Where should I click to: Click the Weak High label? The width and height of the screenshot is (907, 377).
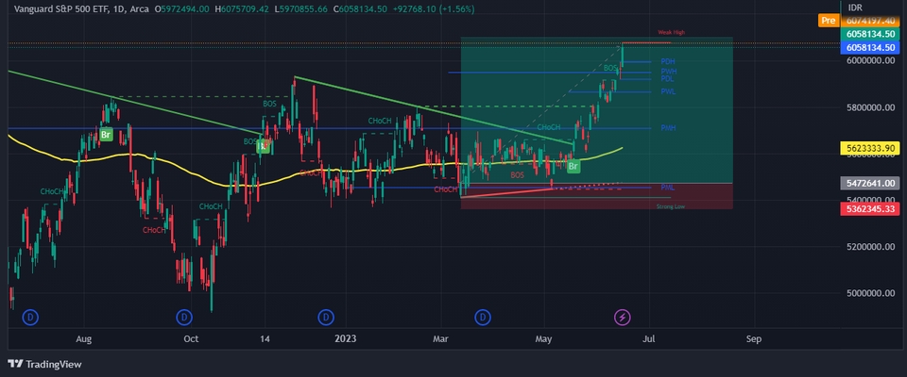point(671,32)
